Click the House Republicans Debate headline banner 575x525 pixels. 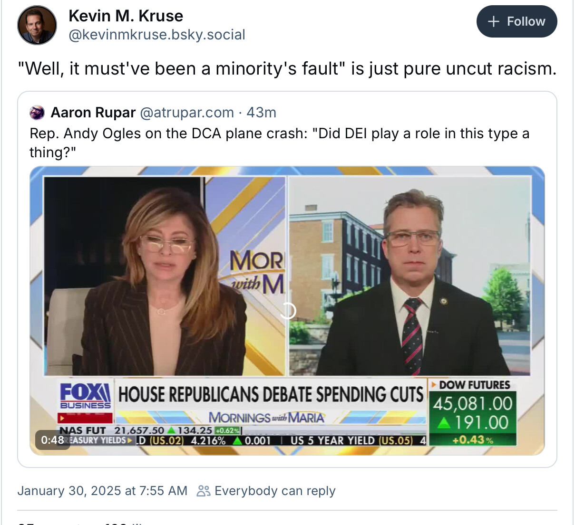click(271, 394)
